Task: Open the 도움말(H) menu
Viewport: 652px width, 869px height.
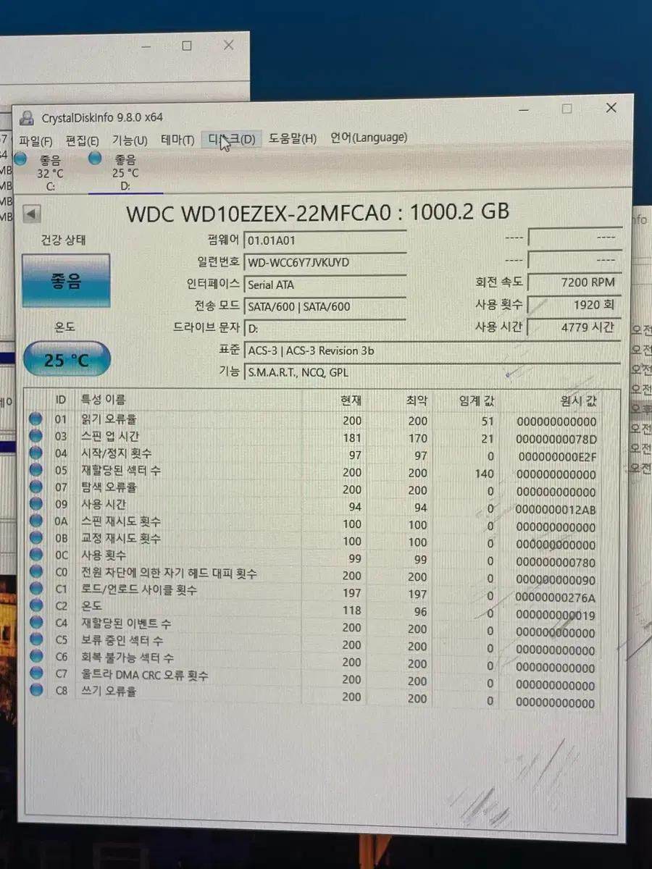Action: click(293, 138)
